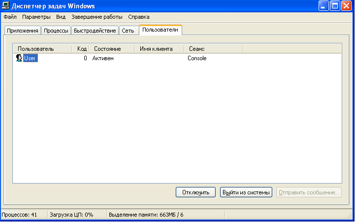Sort by the Состояние column header
This screenshot has width=355, height=223.
pyautogui.click(x=112, y=49)
